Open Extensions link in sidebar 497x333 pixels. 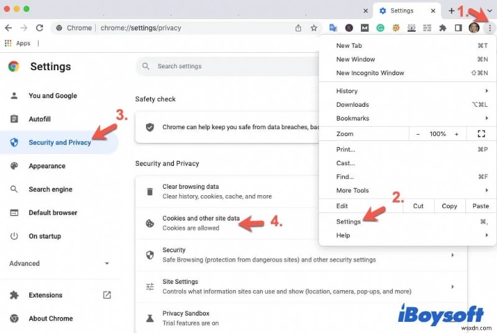pos(45,295)
